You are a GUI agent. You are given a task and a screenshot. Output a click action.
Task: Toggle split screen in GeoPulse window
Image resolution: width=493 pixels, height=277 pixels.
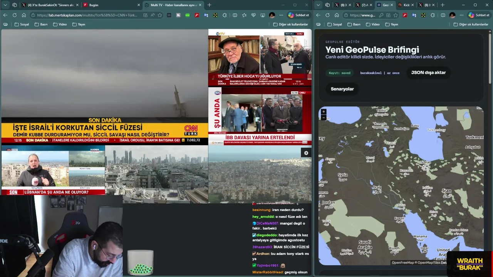[443, 15]
